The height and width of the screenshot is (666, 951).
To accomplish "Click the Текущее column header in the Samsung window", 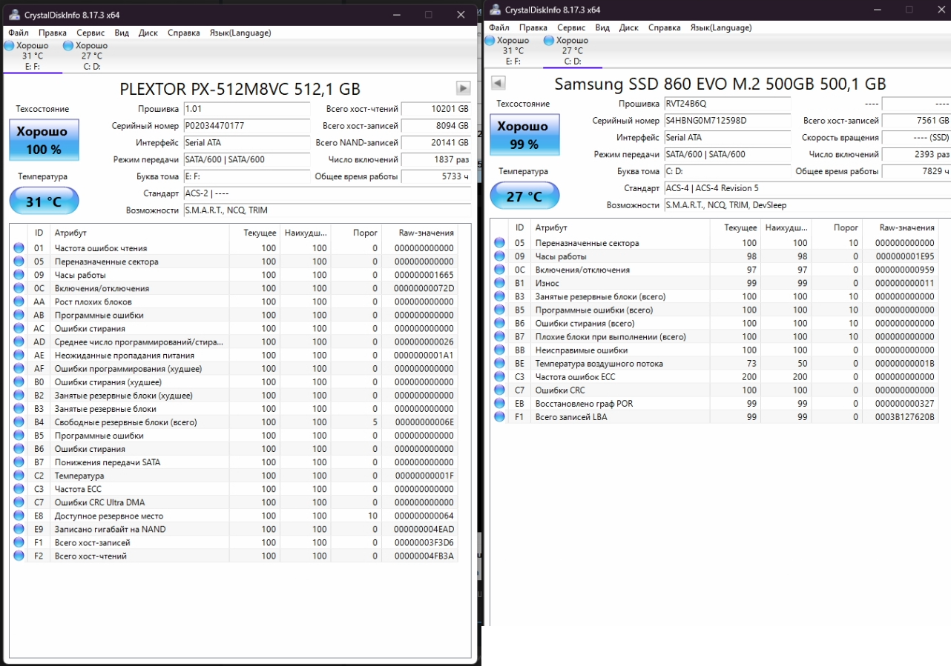I will tap(740, 227).
